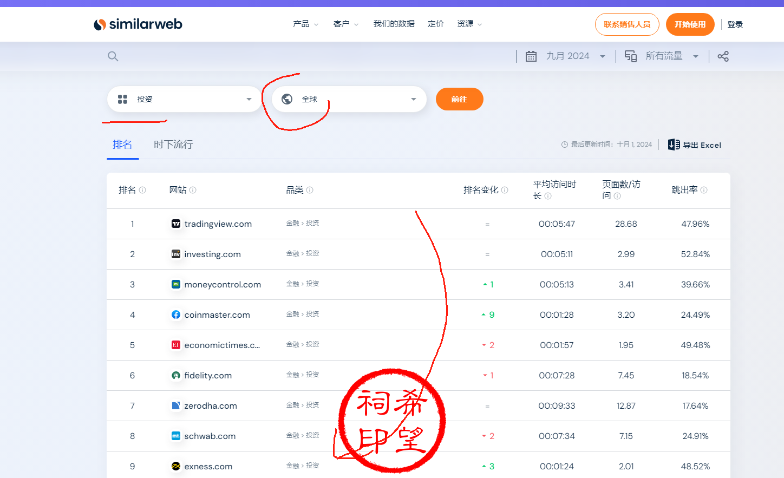Click the devices icon beside 所有流量
The height and width of the screenshot is (478, 784).
[631, 56]
